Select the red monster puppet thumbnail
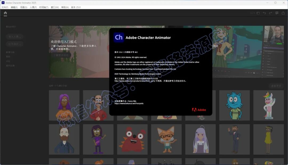Screen dimensions: 288x165 (132, 139)
